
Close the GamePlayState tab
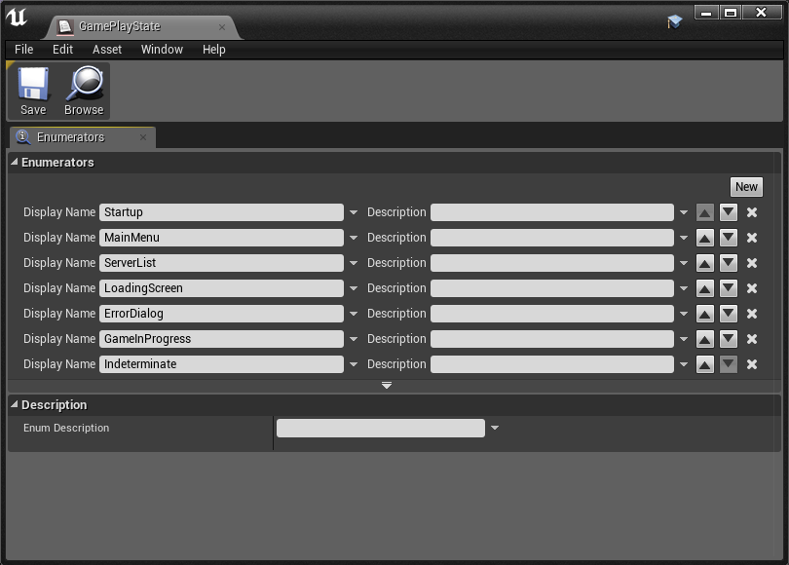[x=222, y=27]
